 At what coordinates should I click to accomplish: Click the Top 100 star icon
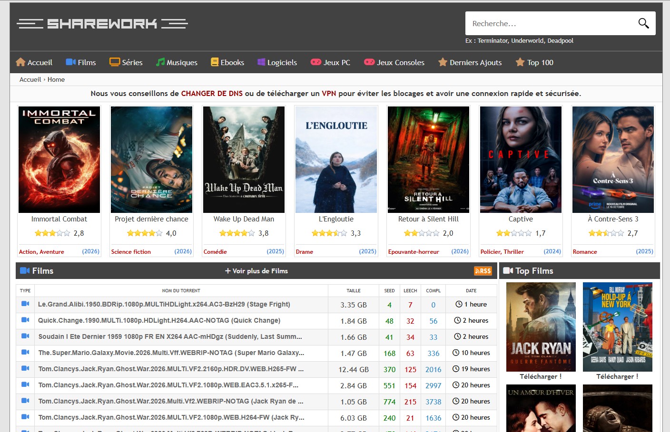(x=520, y=62)
